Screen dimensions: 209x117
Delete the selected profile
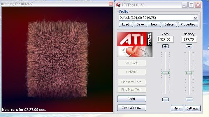(169, 24)
